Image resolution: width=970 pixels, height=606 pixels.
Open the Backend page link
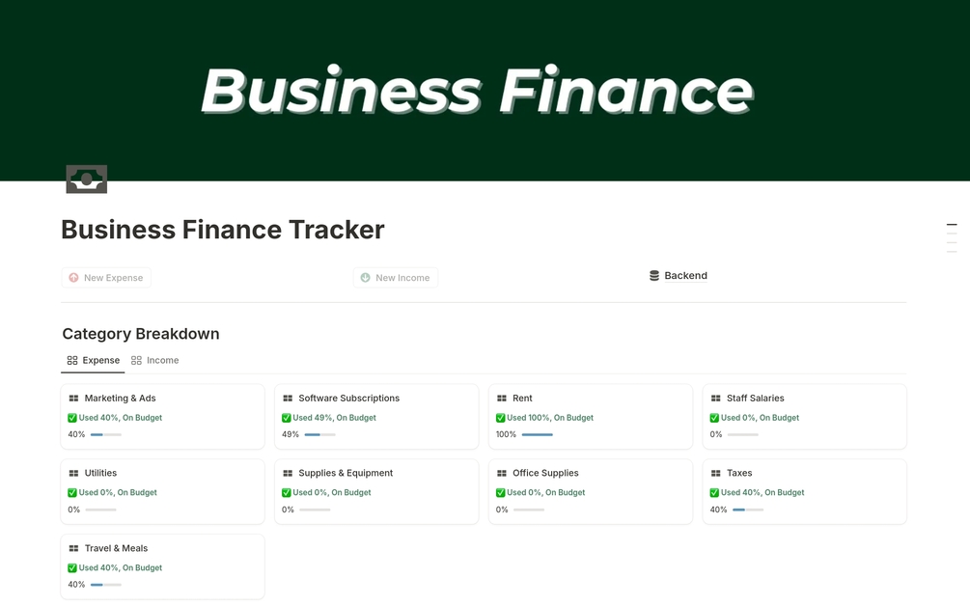tap(685, 276)
